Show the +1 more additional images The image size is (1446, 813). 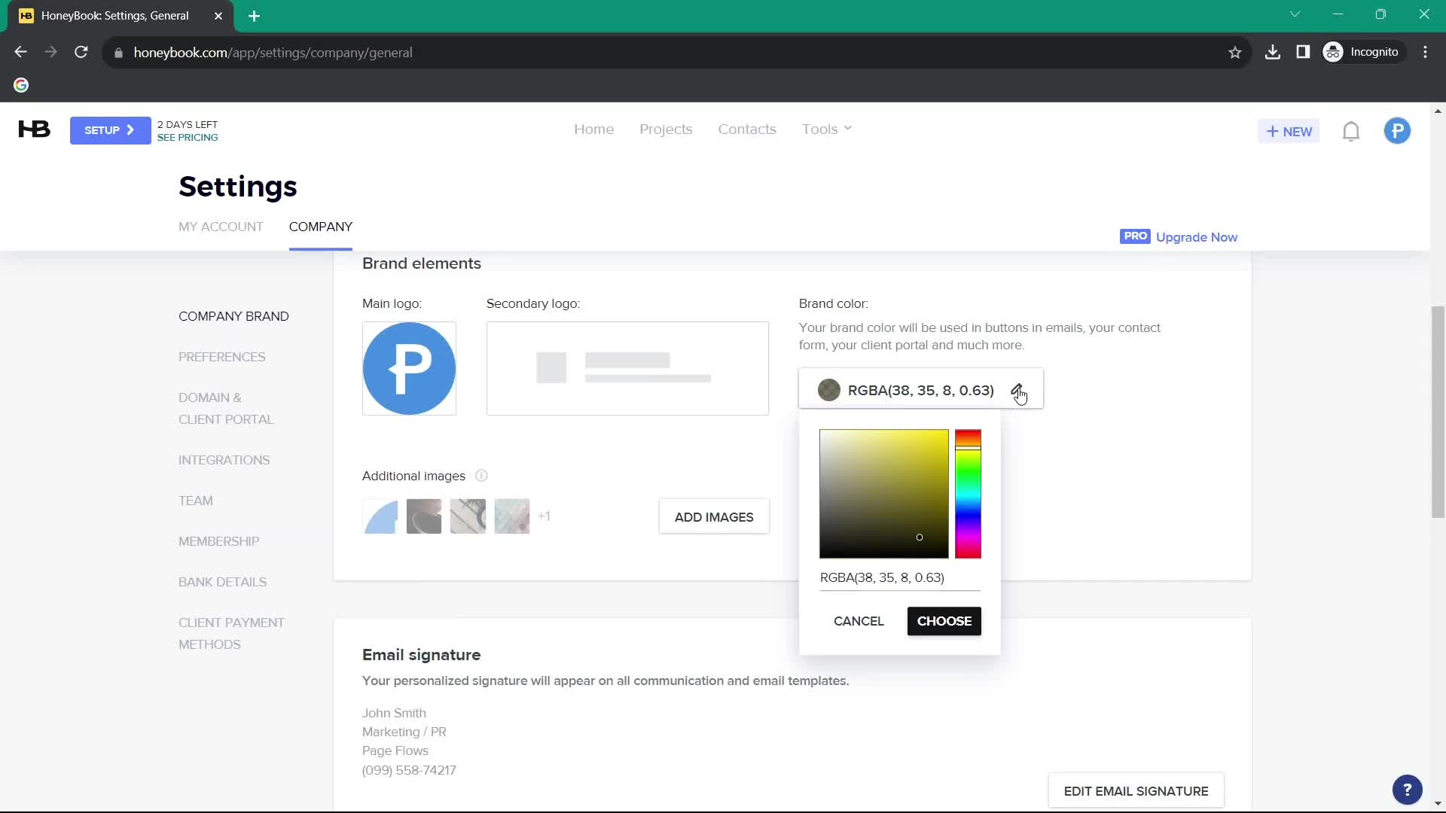(x=544, y=516)
